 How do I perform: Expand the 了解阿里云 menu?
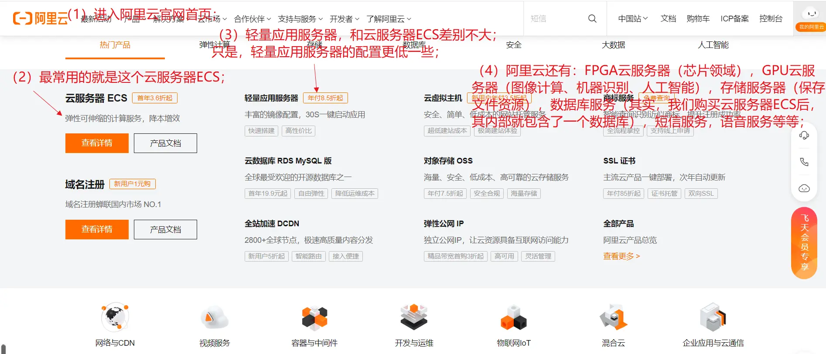(389, 19)
